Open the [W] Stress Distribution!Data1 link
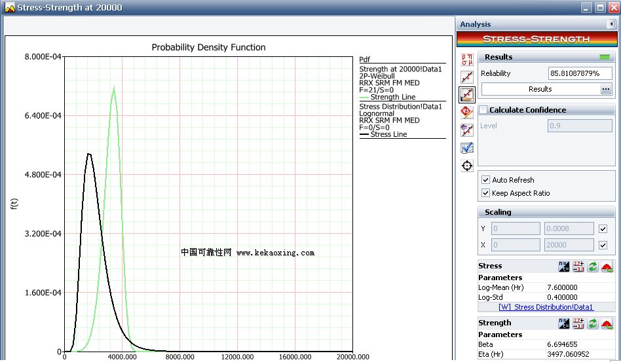This screenshot has width=621, height=362. (x=546, y=307)
